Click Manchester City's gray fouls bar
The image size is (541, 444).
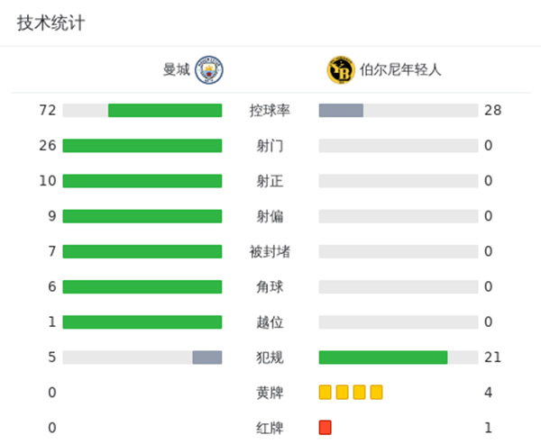[206, 357]
